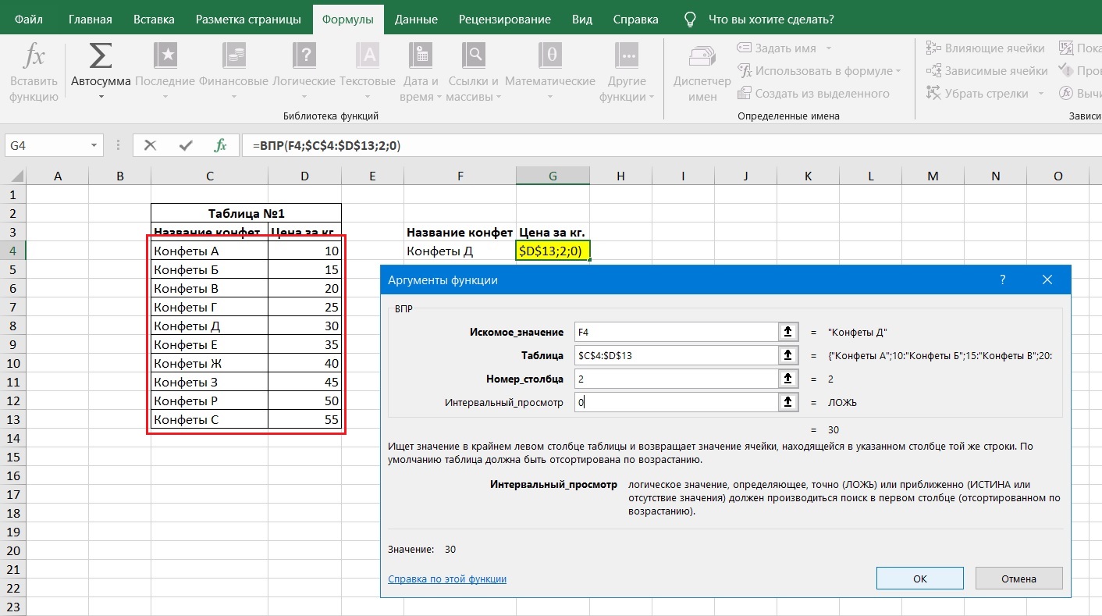Viewport: 1102px width, 616px height.
Task: Confirm formula with the checkmark icon
Action: (x=186, y=145)
